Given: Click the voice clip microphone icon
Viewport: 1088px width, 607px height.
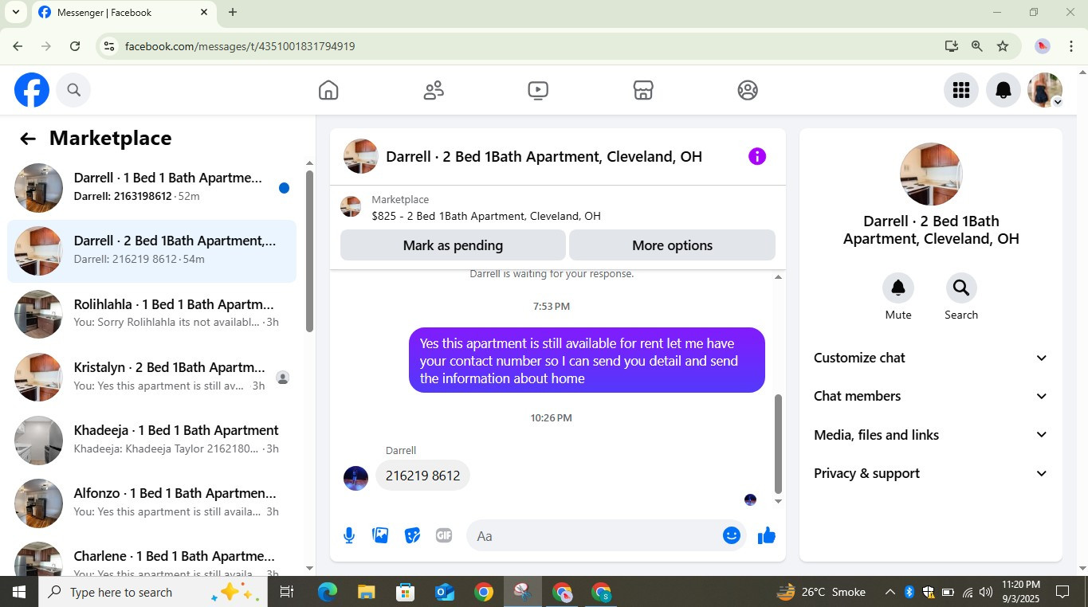Looking at the screenshot, I should 349,536.
